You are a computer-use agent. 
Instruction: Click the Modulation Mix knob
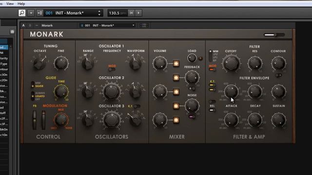61,120
